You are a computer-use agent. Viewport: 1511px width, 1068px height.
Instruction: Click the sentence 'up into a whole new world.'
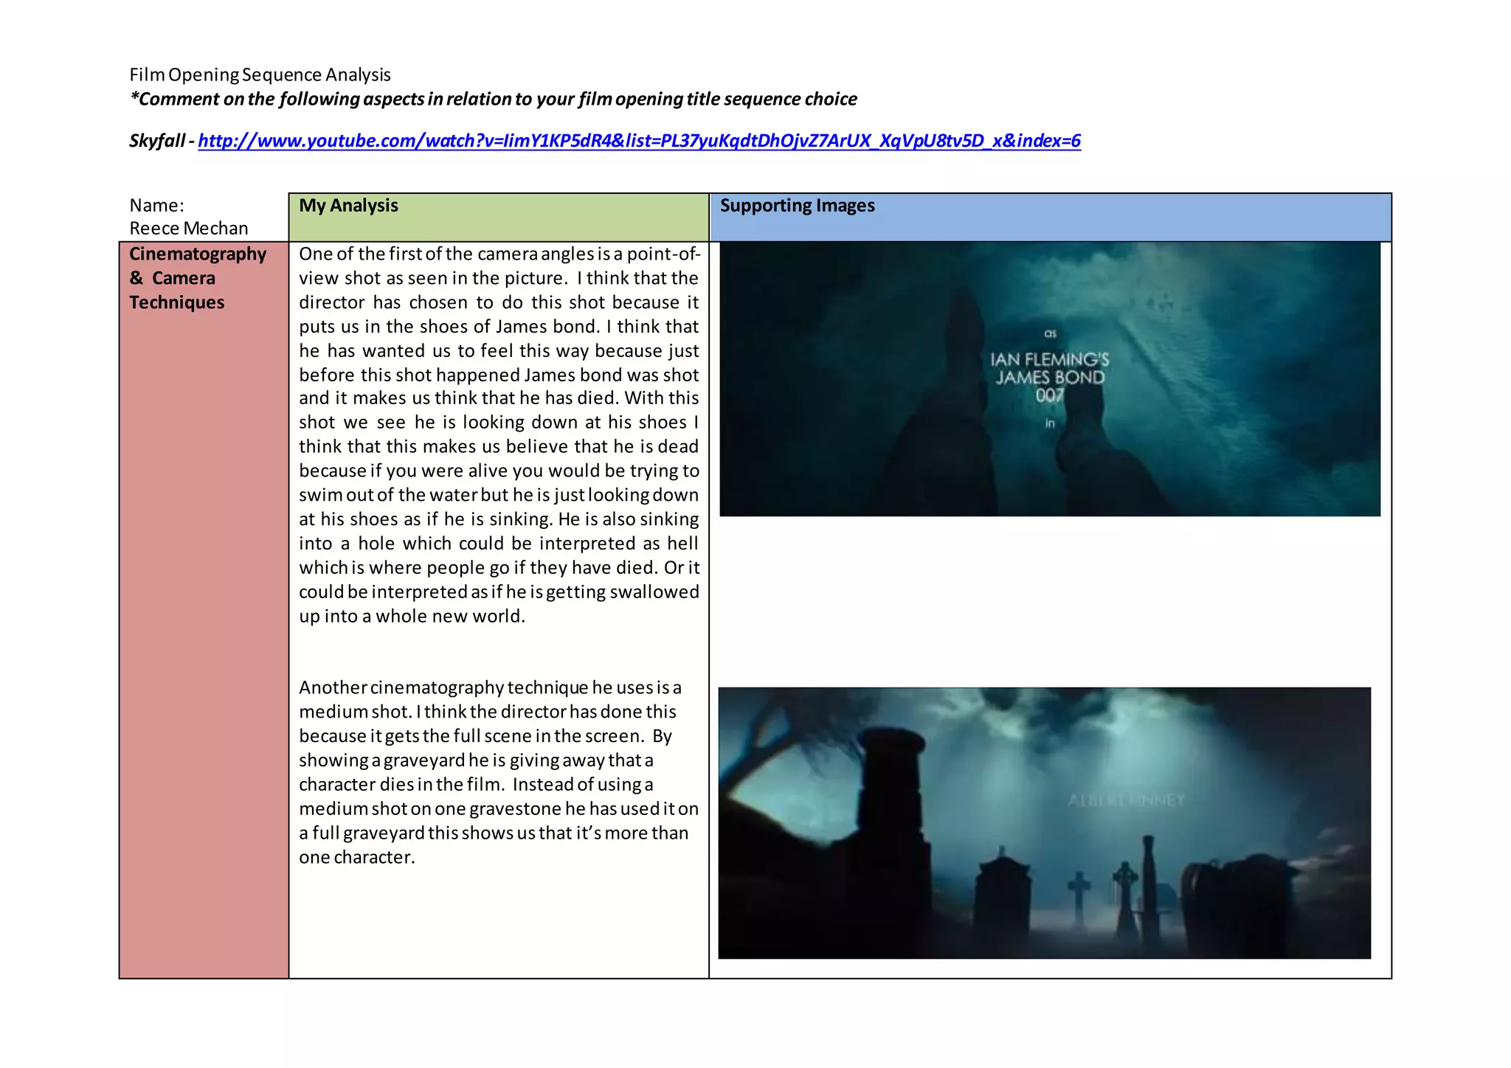tap(412, 616)
